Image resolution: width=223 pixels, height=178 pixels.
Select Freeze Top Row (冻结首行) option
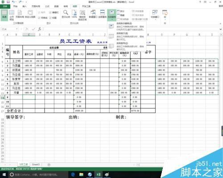point(127,36)
